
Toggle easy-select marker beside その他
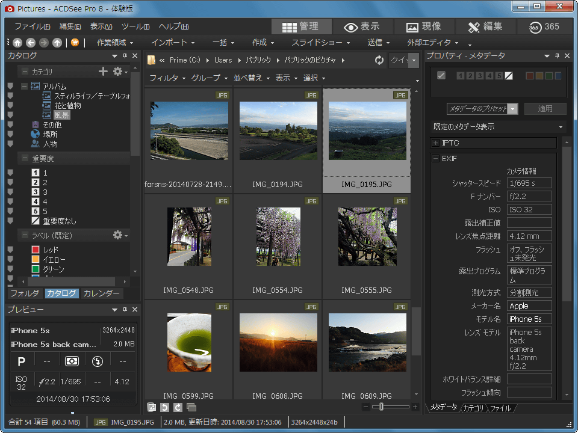click(10, 124)
